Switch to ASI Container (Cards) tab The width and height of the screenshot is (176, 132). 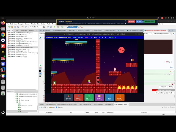[135, 31]
